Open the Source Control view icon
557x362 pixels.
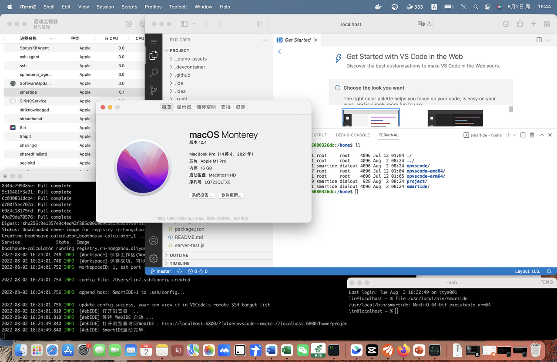coord(153,91)
